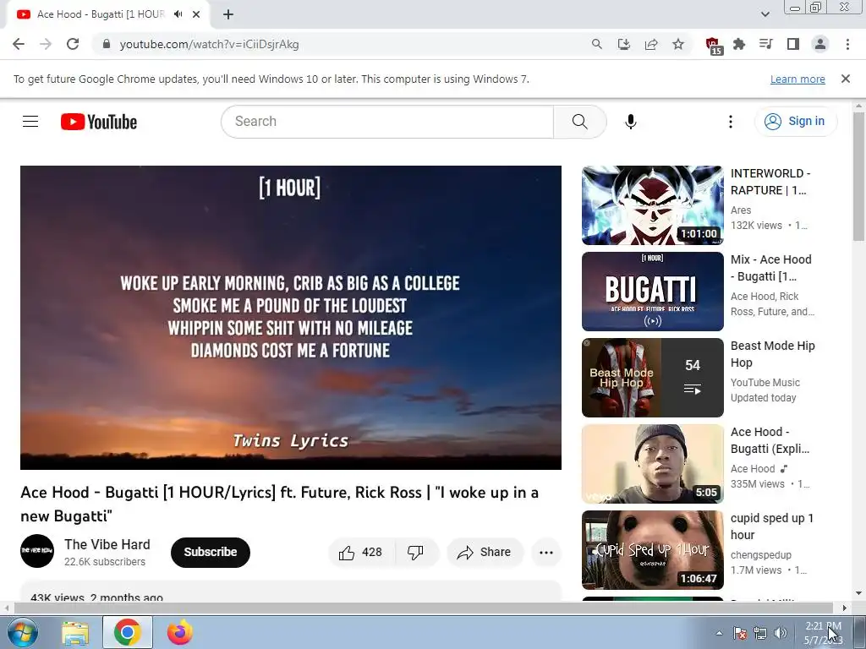Click the install app icon in address bar
The image size is (866, 649).
pos(623,44)
